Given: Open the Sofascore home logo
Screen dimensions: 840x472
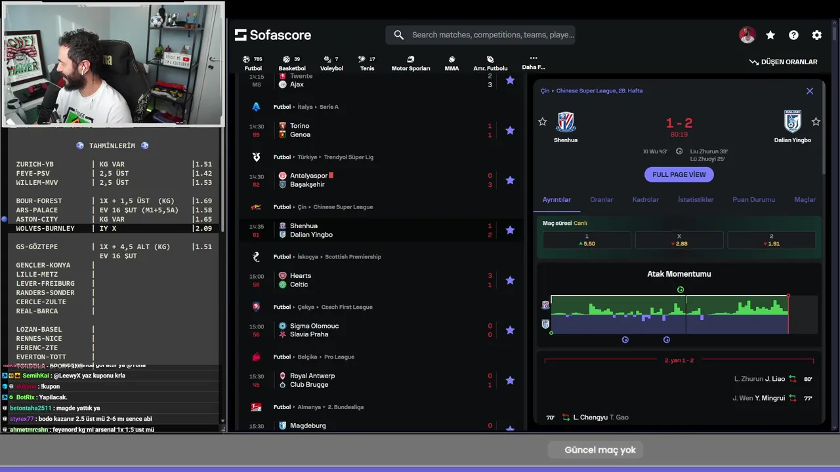Looking at the screenshot, I should [x=273, y=35].
